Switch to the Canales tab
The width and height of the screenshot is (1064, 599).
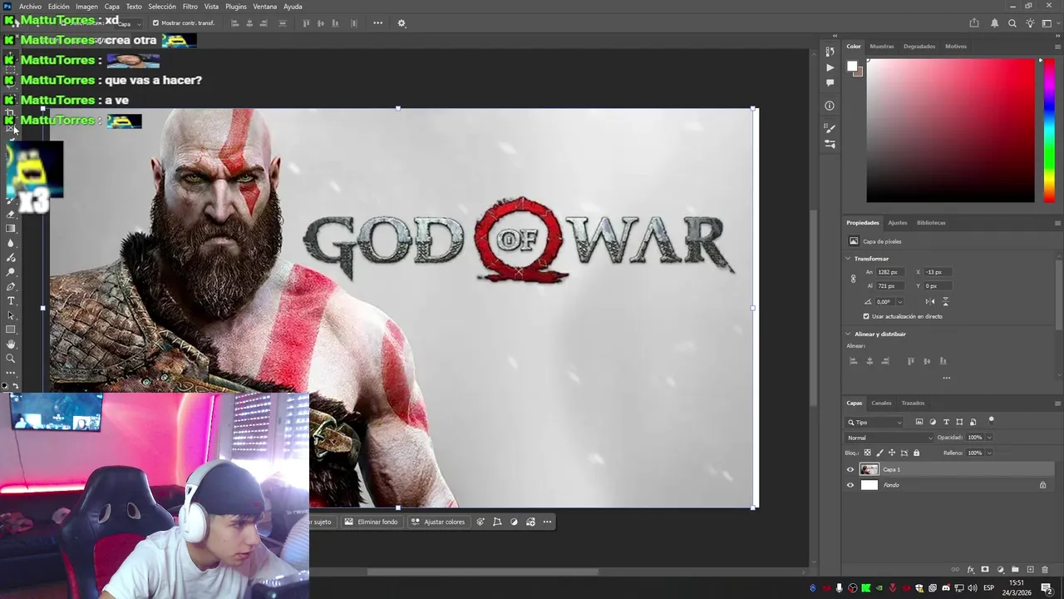coord(881,403)
